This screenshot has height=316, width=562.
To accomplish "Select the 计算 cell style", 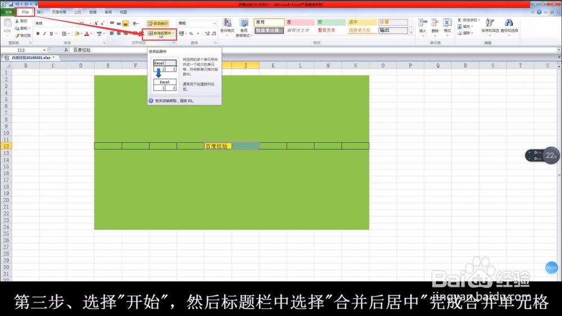I will (393, 22).
